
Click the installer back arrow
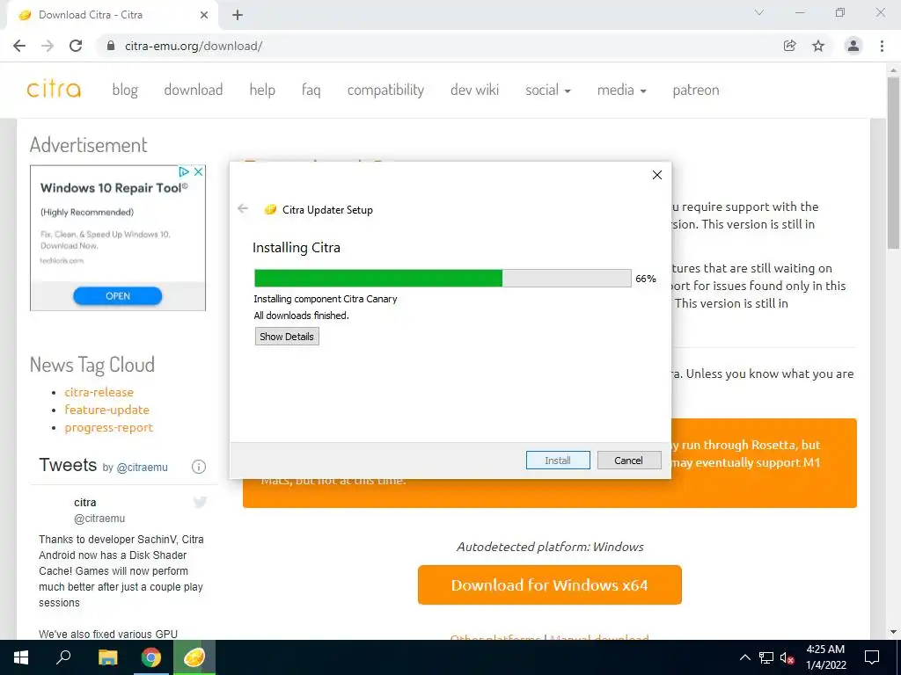pos(243,208)
